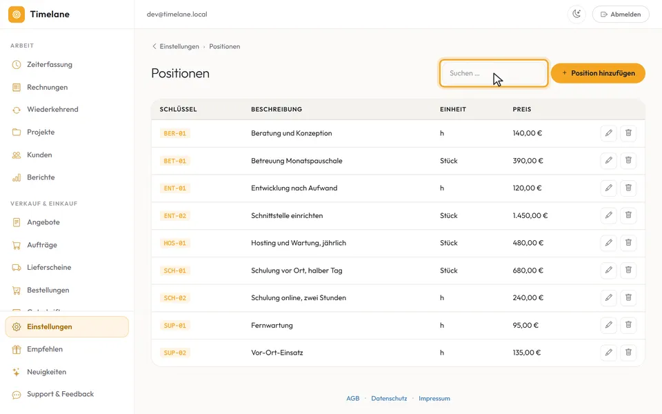662x414 pixels.
Task: Delete the Betreuung Monatspauschale row
Action: [x=628, y=161]
